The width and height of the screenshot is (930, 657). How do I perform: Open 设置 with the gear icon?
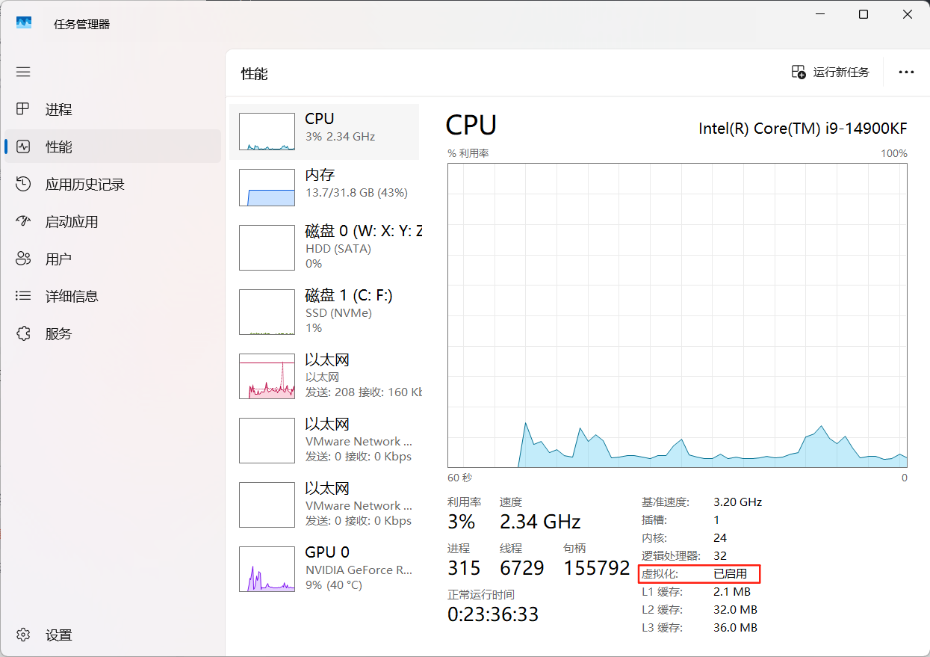(23, 635)
